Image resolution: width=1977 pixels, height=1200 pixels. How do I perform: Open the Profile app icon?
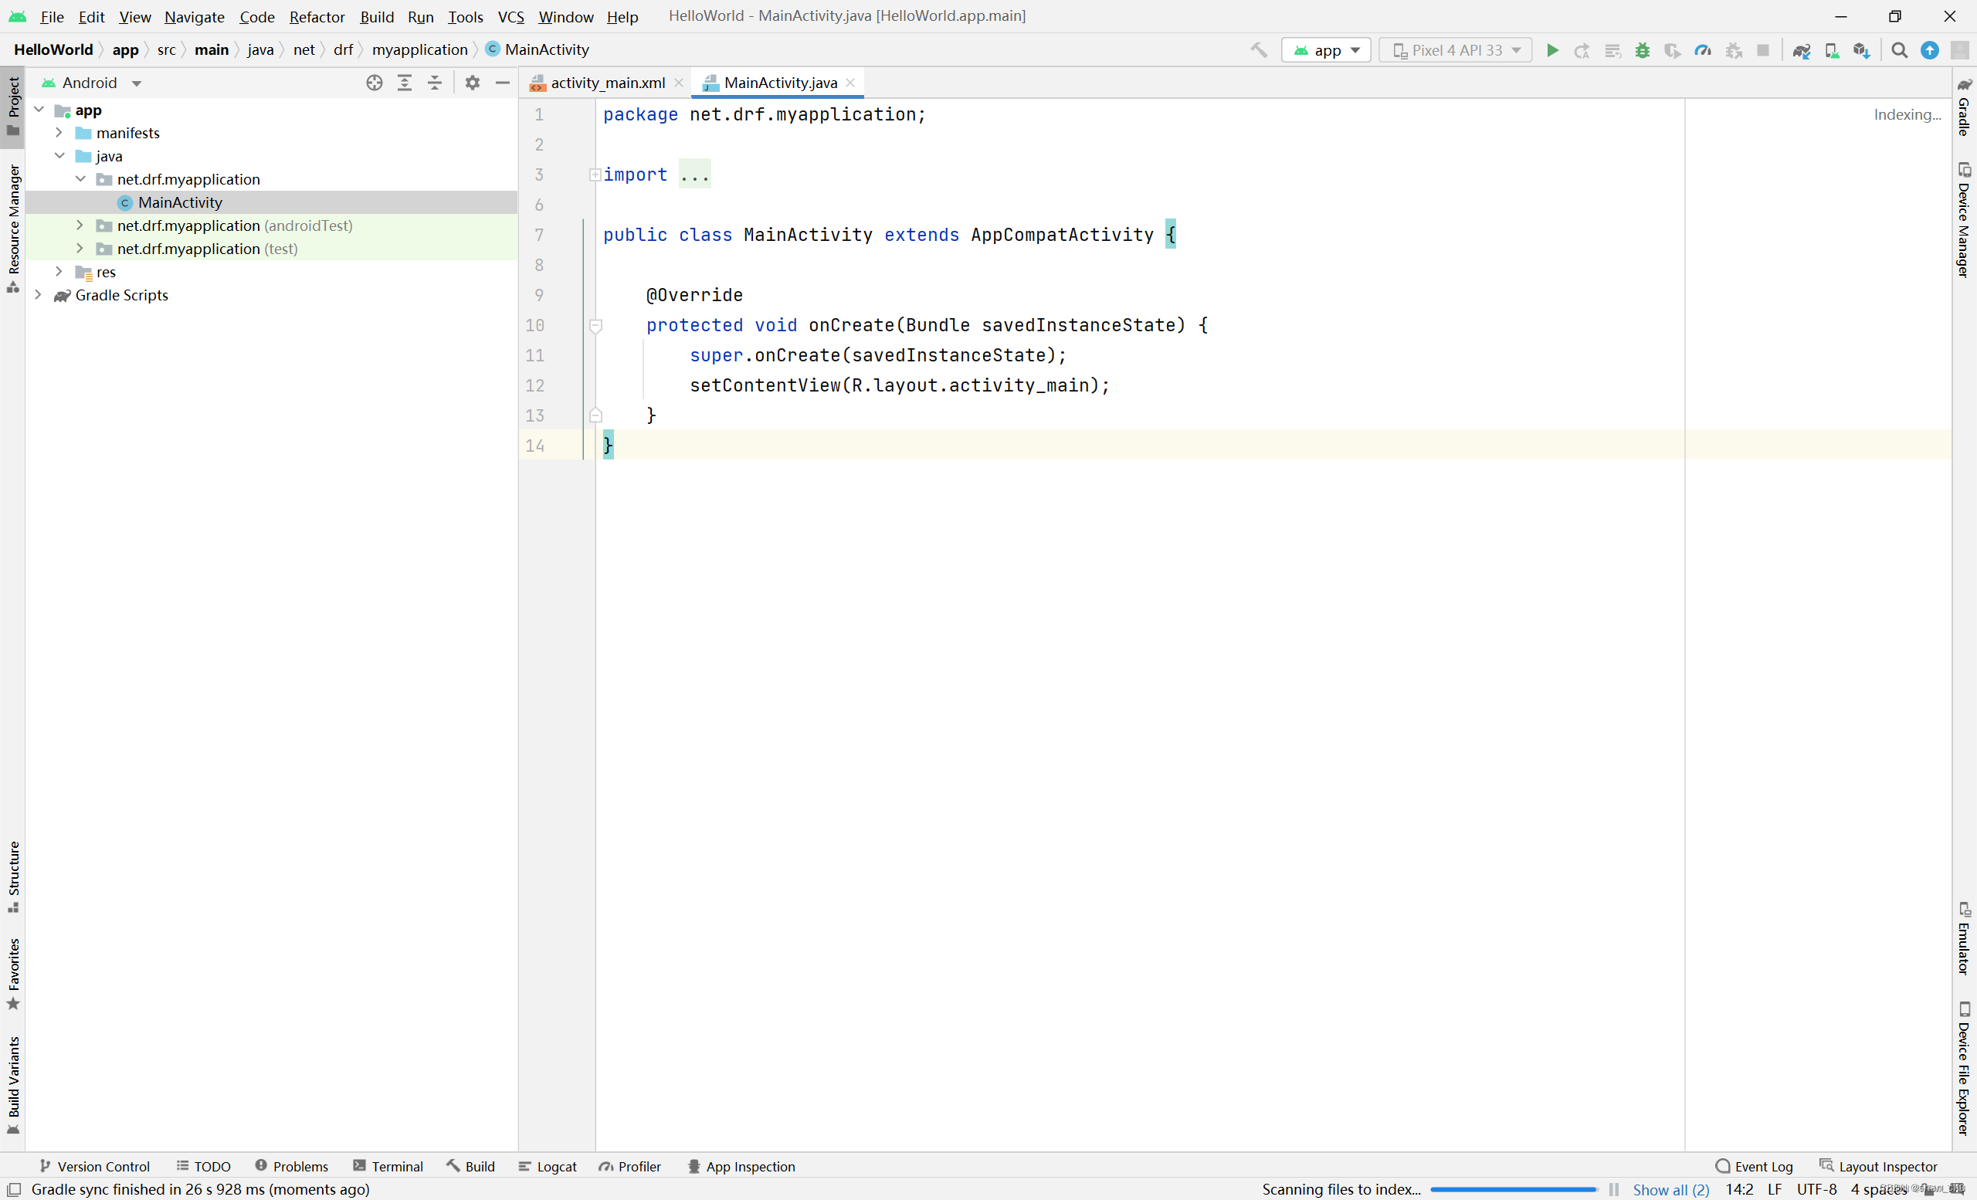pos(1702,49)
